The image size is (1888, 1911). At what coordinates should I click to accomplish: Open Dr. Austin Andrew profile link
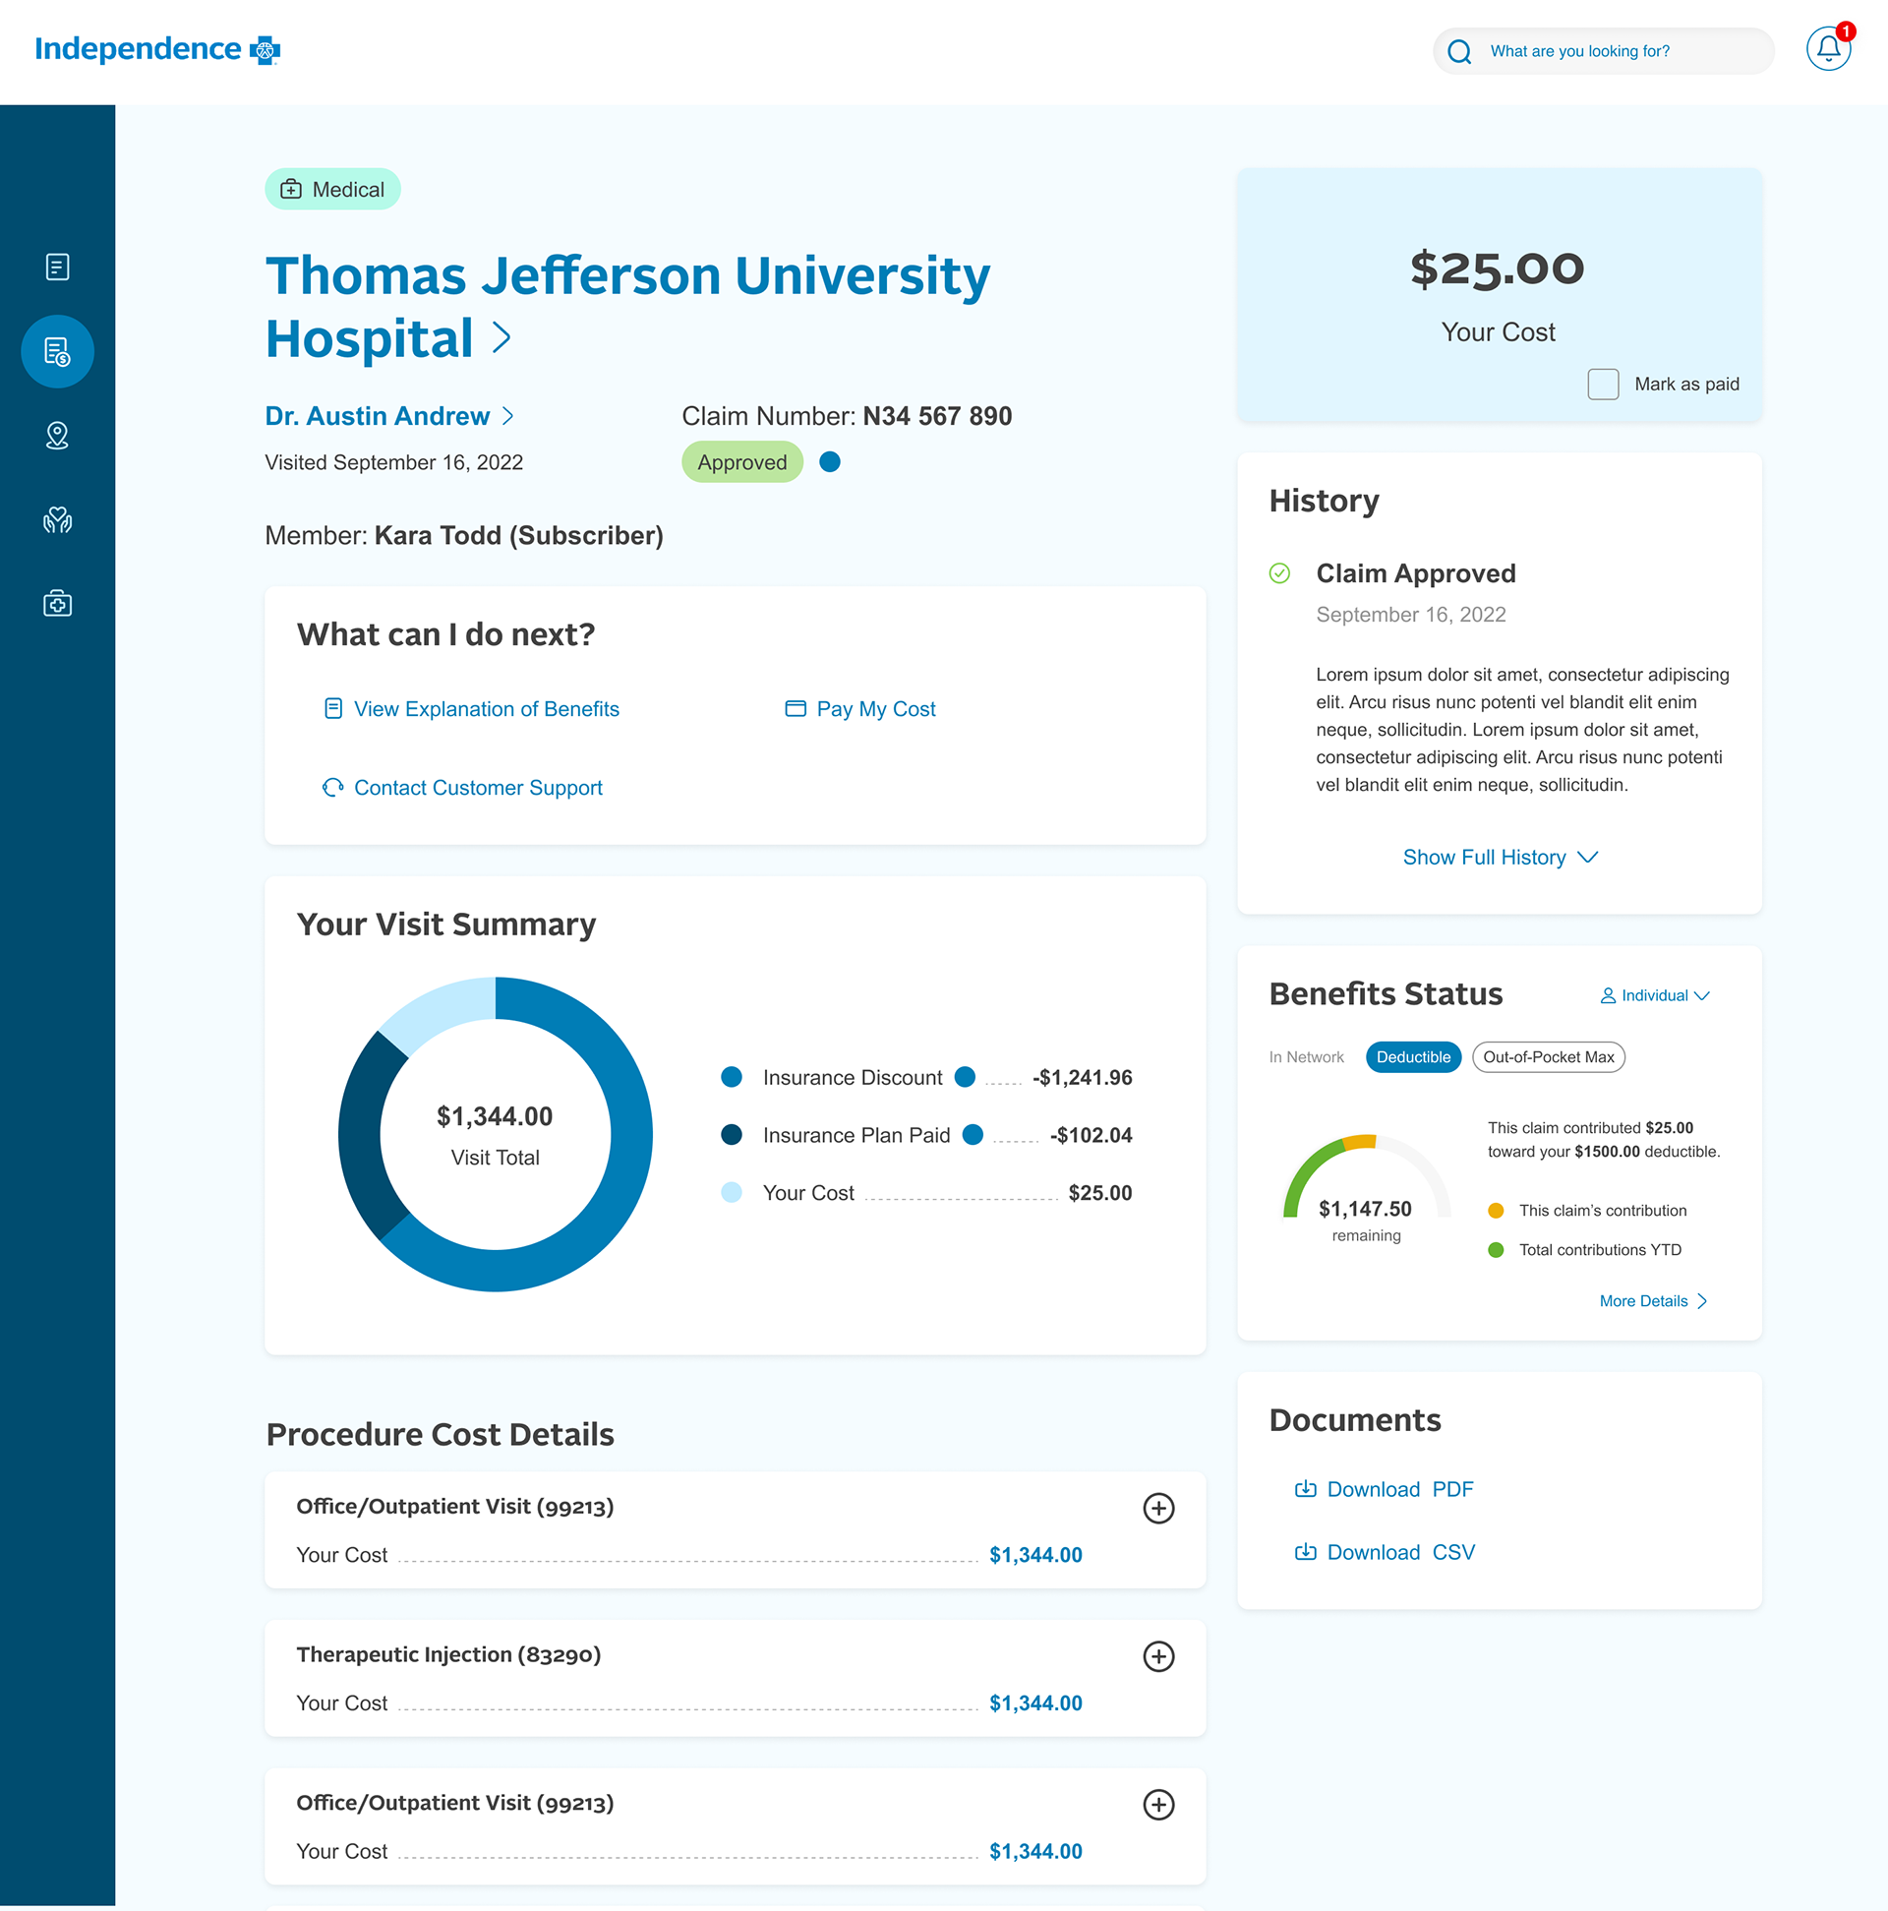[x=377, y=415]
